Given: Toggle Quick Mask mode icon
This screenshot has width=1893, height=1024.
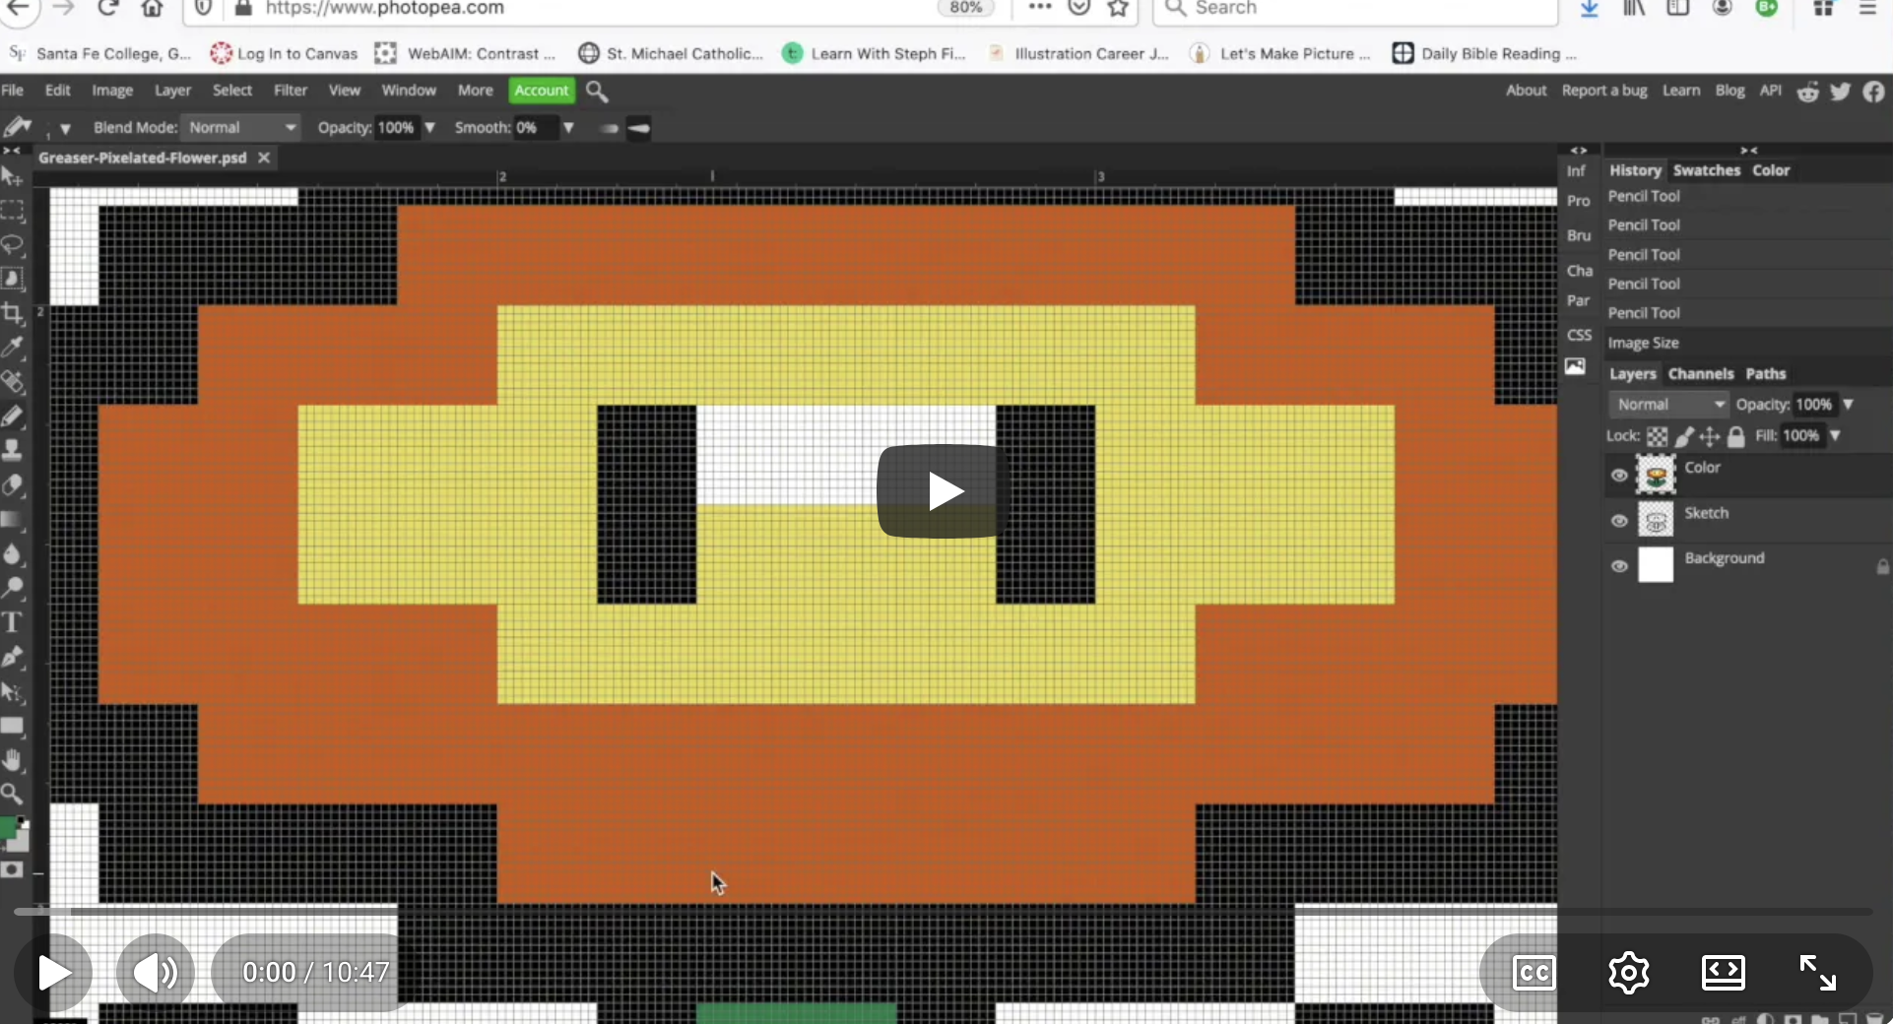Looking at the screenshot, I should 12,870.
